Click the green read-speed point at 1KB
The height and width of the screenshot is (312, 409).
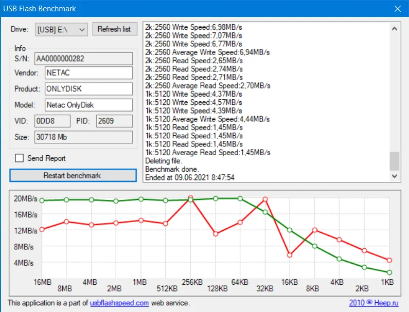pyautogui.click(x=389, y=272)
